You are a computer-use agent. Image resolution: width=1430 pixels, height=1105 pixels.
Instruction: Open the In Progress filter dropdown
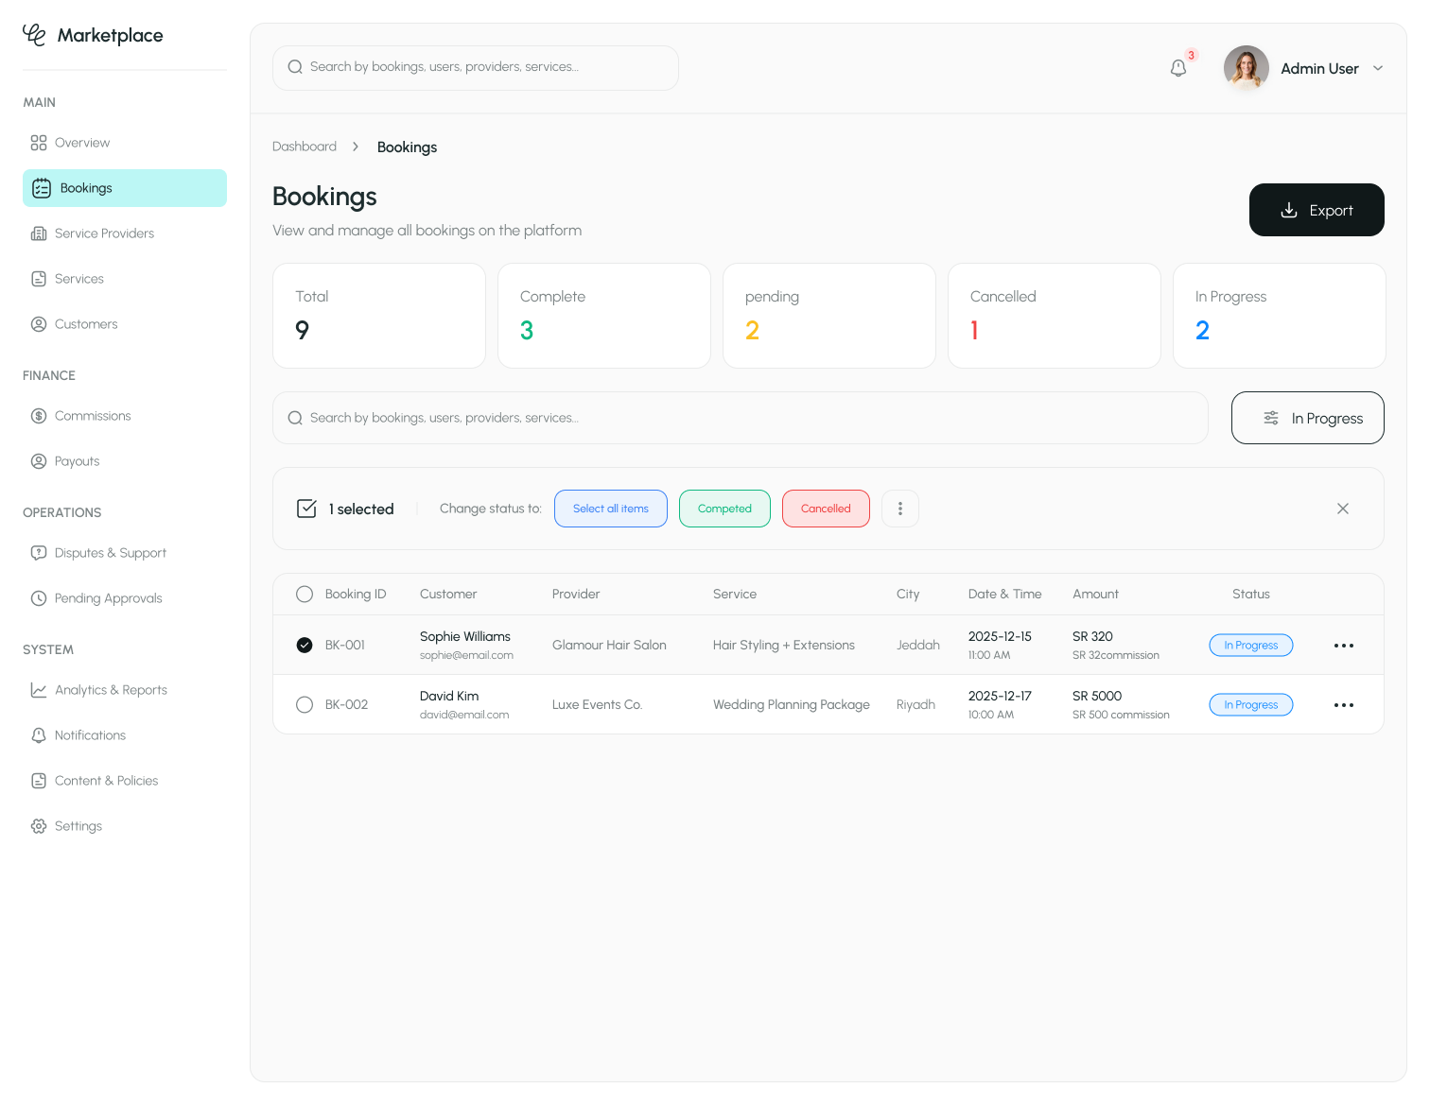[1308, 418]
